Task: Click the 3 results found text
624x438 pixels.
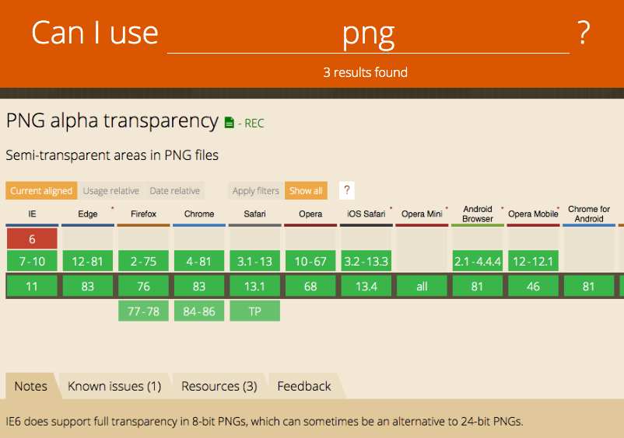Action: (x=366, y=72)
